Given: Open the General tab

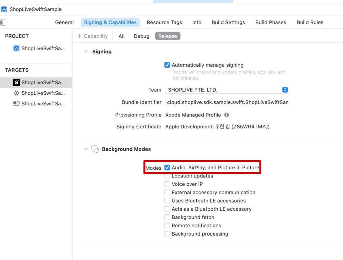Looking at the screenshot, I should tap(64, 22).
